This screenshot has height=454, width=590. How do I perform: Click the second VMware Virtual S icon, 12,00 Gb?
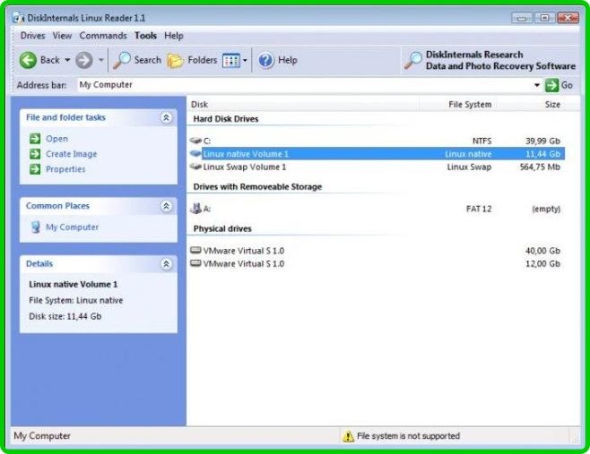[x=195, y=263]
